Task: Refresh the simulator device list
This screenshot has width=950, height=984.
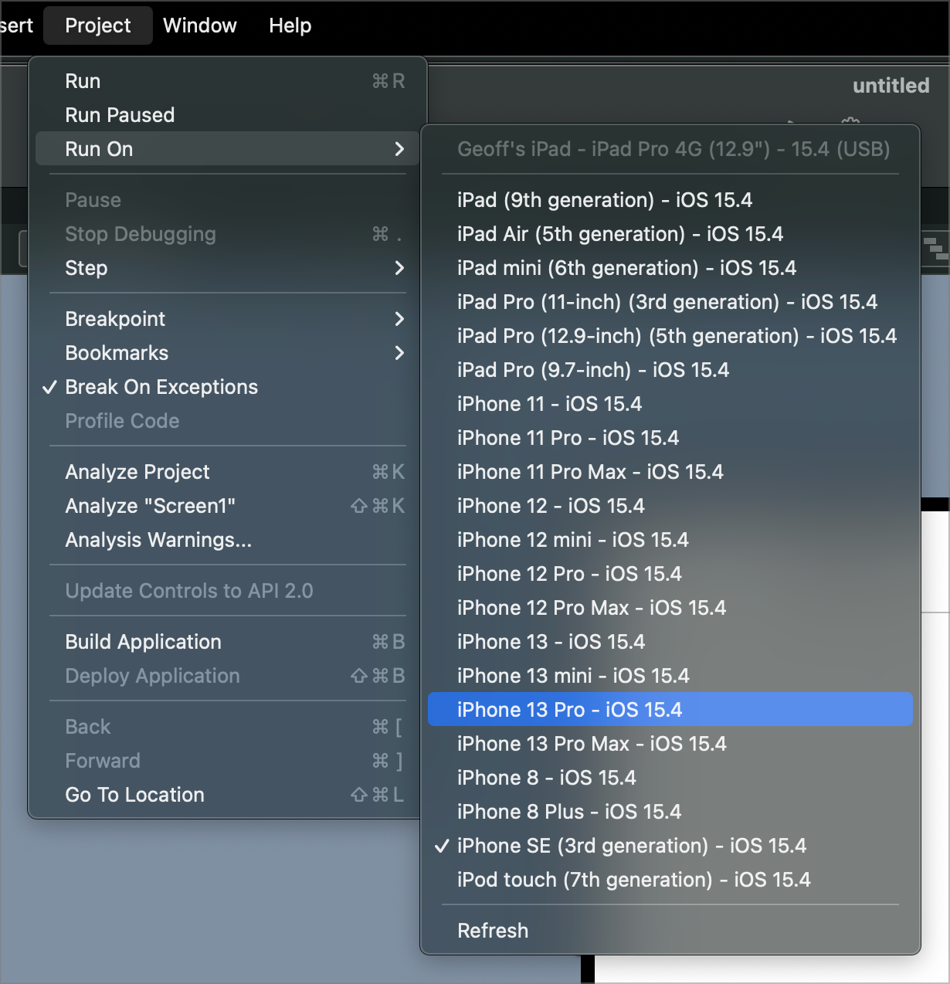Action: (493, 931)
